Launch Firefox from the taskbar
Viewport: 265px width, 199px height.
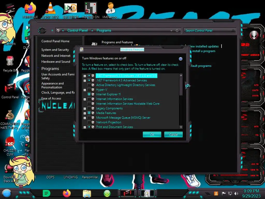(x=67, y=193)
